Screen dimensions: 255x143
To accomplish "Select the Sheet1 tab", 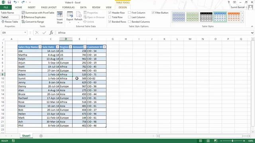I will point(26,136).
